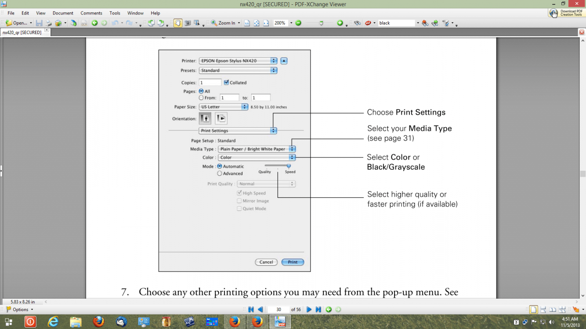586x329 pixels.
Task: Click the Fit Width icon
Action: tap(266, 23)
